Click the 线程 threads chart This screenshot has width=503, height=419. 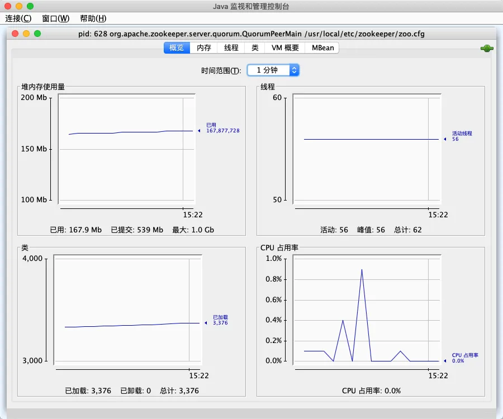pos(367,149)
